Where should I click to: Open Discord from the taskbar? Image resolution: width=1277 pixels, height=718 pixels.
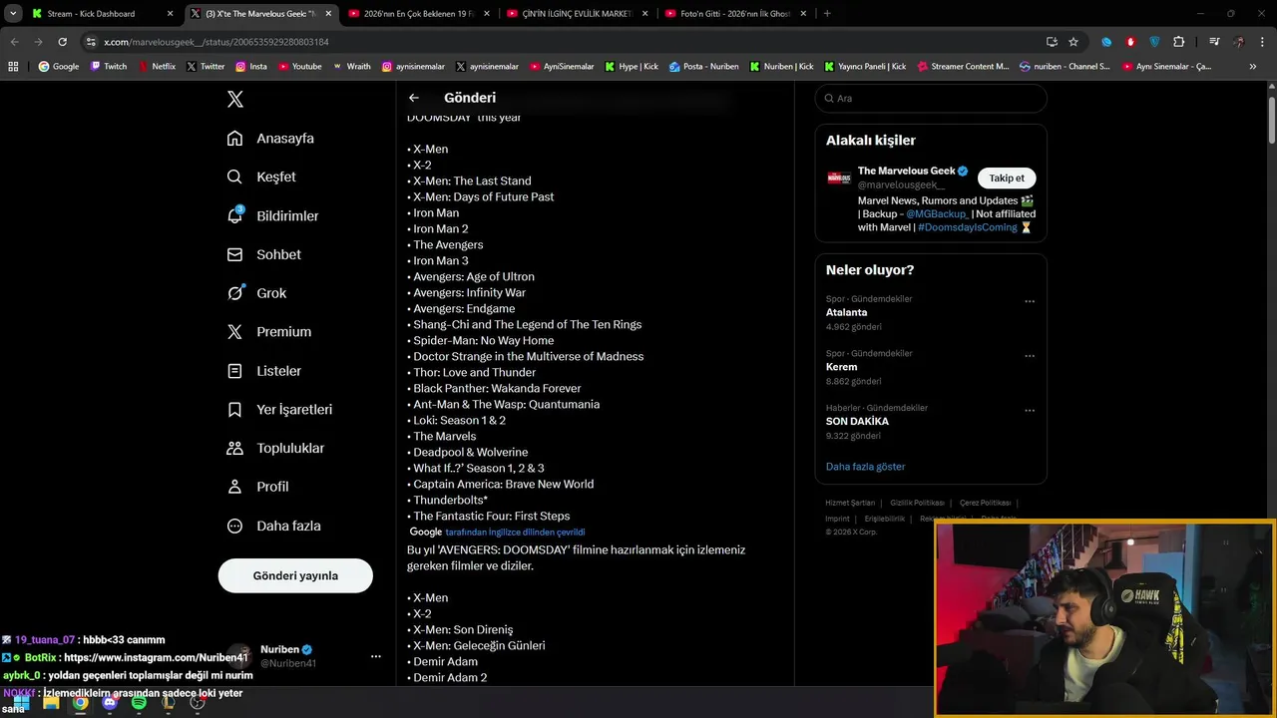point(110,702)
